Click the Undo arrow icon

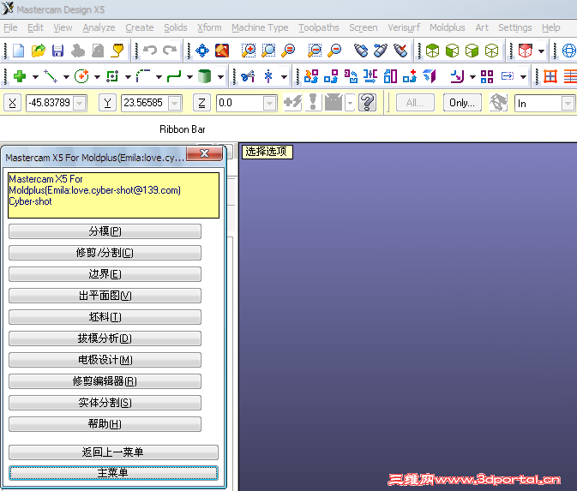click(150, 50)
